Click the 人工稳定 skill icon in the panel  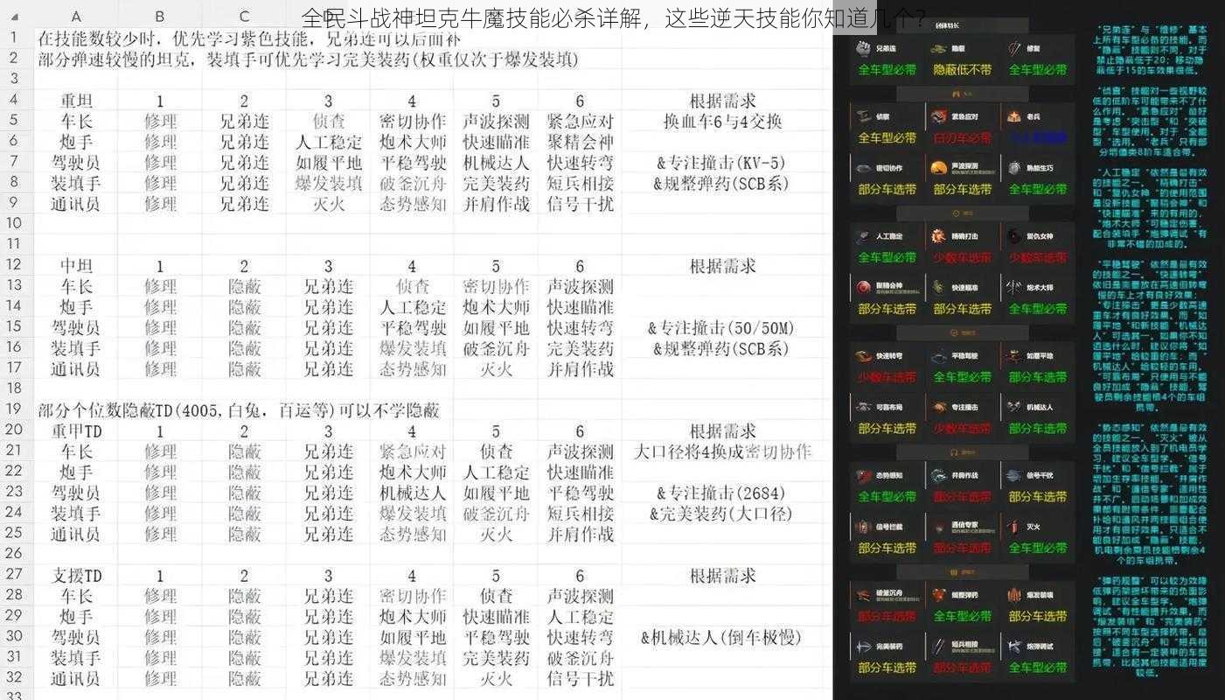pos(863,237)
